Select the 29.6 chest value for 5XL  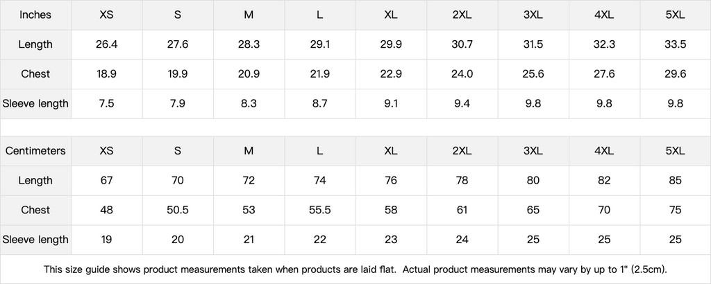coord(675,74)
